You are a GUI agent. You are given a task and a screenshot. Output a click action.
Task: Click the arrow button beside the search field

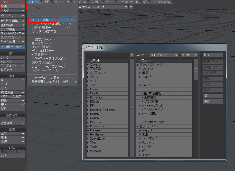click(132, 55)
